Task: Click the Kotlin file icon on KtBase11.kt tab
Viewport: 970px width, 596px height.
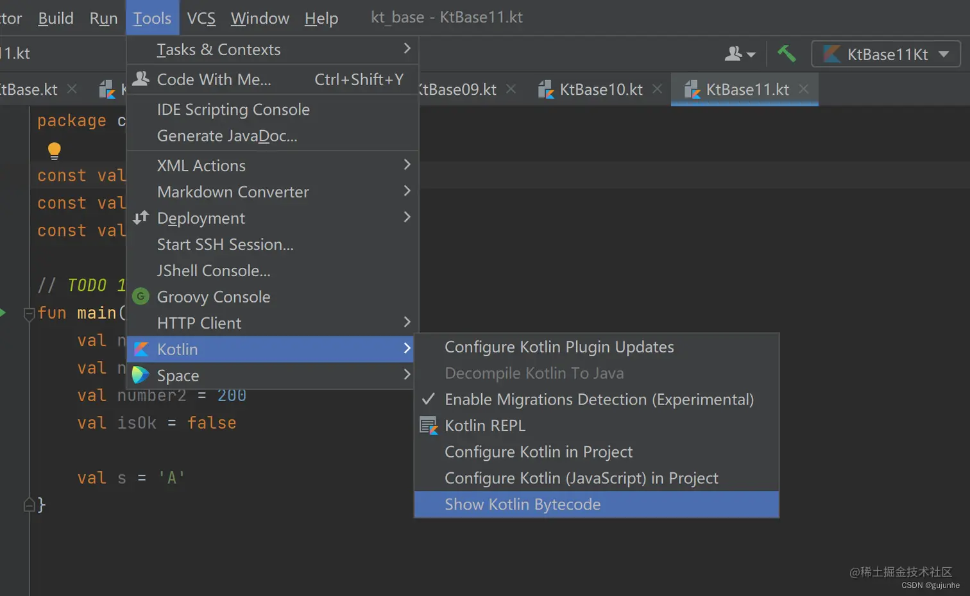Action: [692, 90]
